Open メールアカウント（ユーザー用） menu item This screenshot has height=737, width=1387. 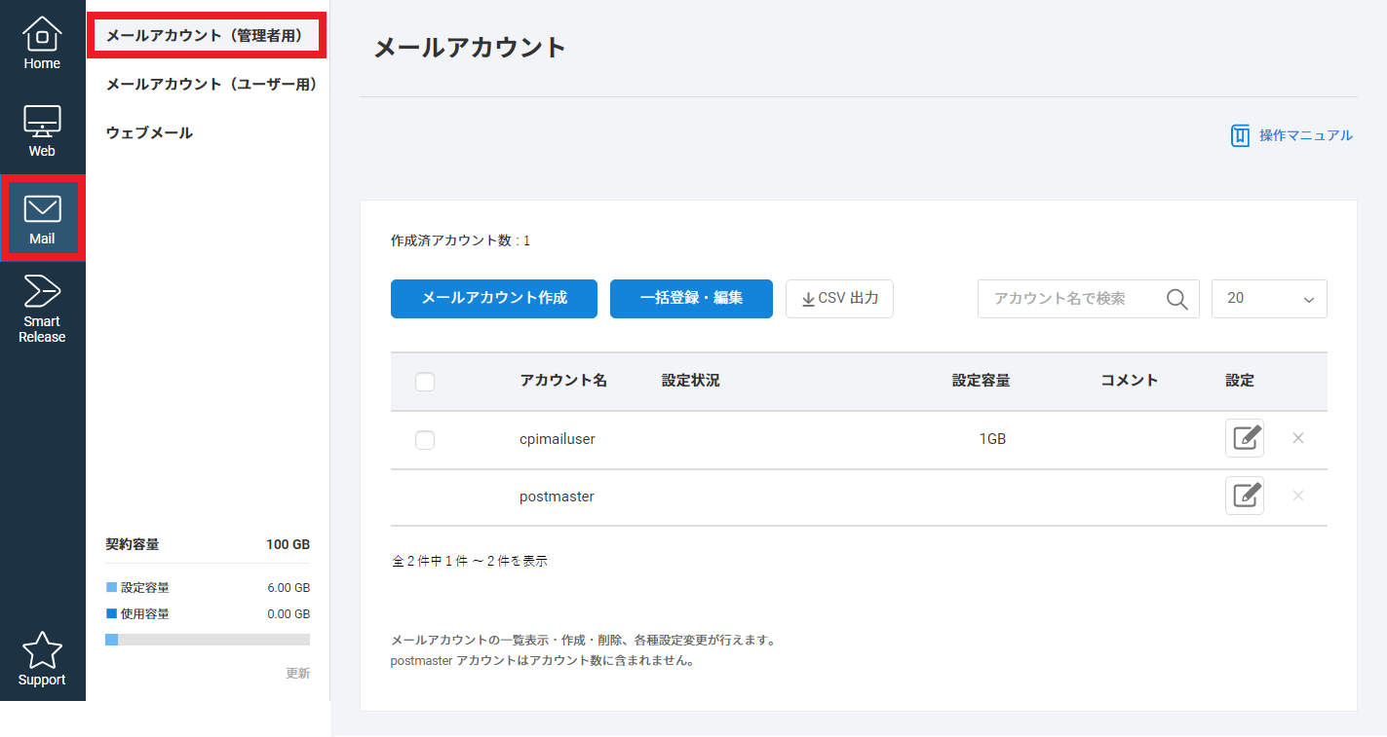[212, 85]
